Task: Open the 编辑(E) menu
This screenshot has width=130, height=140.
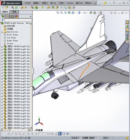Action: coord(36,3)
